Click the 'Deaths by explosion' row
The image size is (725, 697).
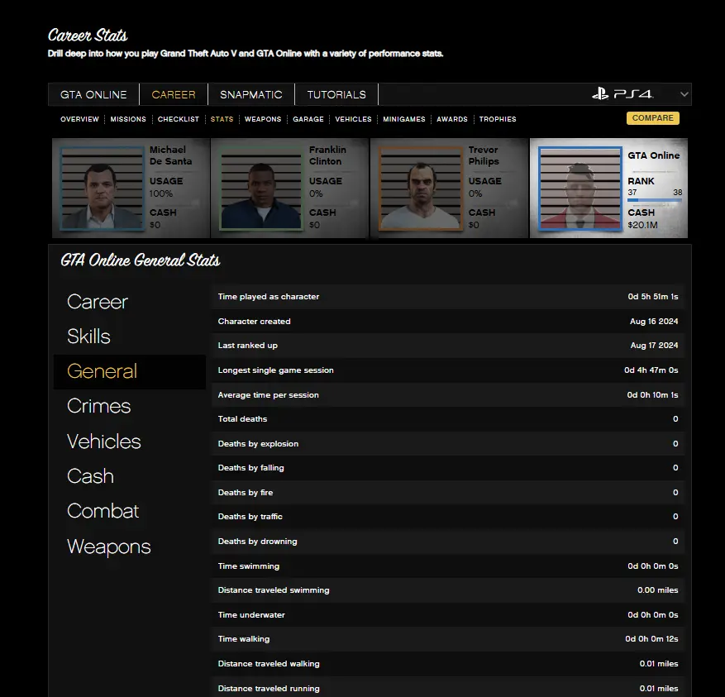447,443
